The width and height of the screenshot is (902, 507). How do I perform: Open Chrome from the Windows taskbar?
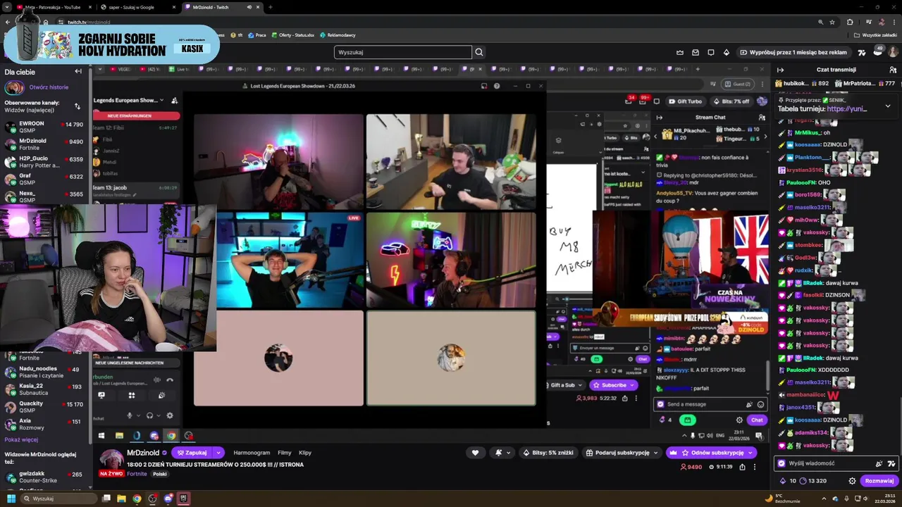click(137, 499)
